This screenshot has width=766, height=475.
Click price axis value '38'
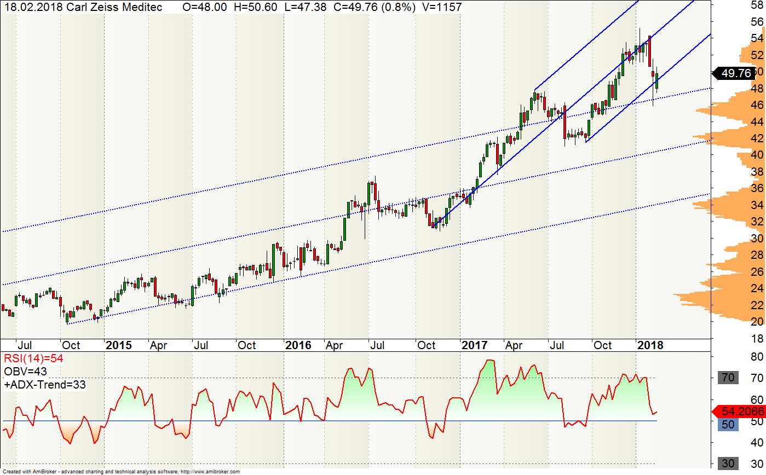758,172
